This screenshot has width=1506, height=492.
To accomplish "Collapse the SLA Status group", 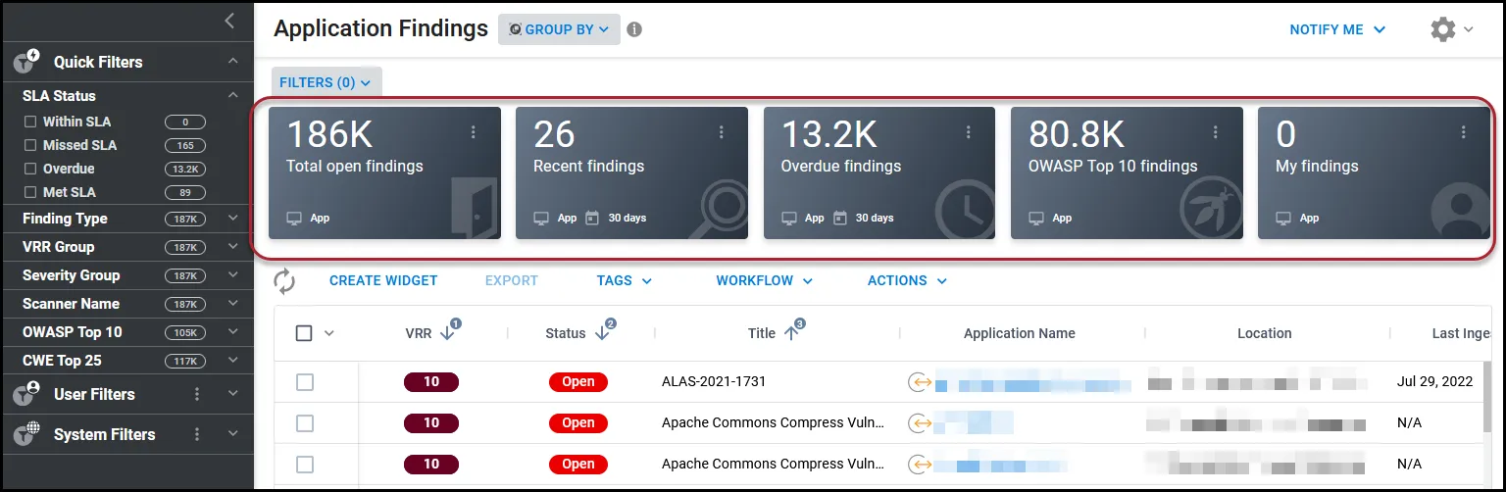I will (x=233, y=95).
